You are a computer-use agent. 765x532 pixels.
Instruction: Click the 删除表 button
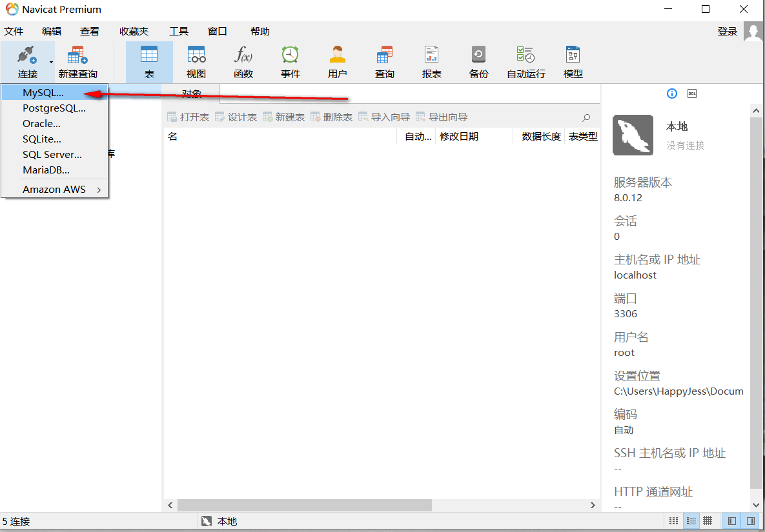click(331, 117)
